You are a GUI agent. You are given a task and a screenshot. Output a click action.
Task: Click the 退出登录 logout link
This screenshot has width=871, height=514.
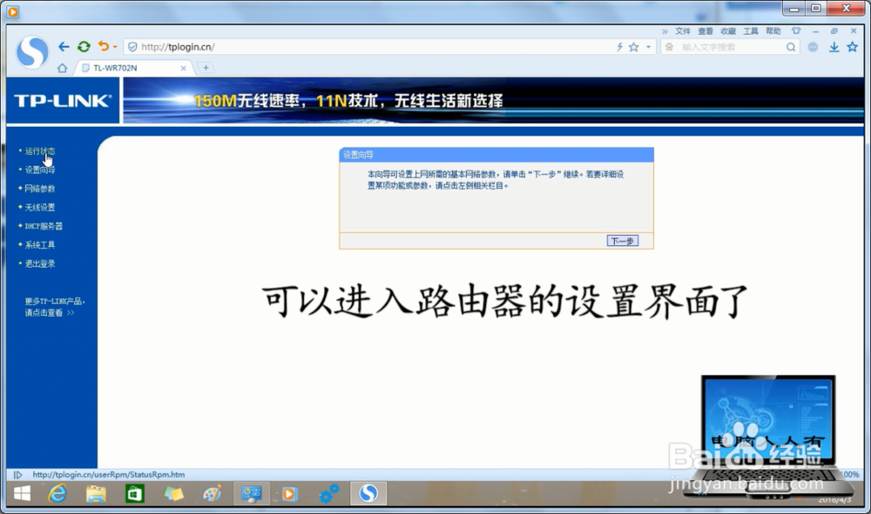coord(39,262)
